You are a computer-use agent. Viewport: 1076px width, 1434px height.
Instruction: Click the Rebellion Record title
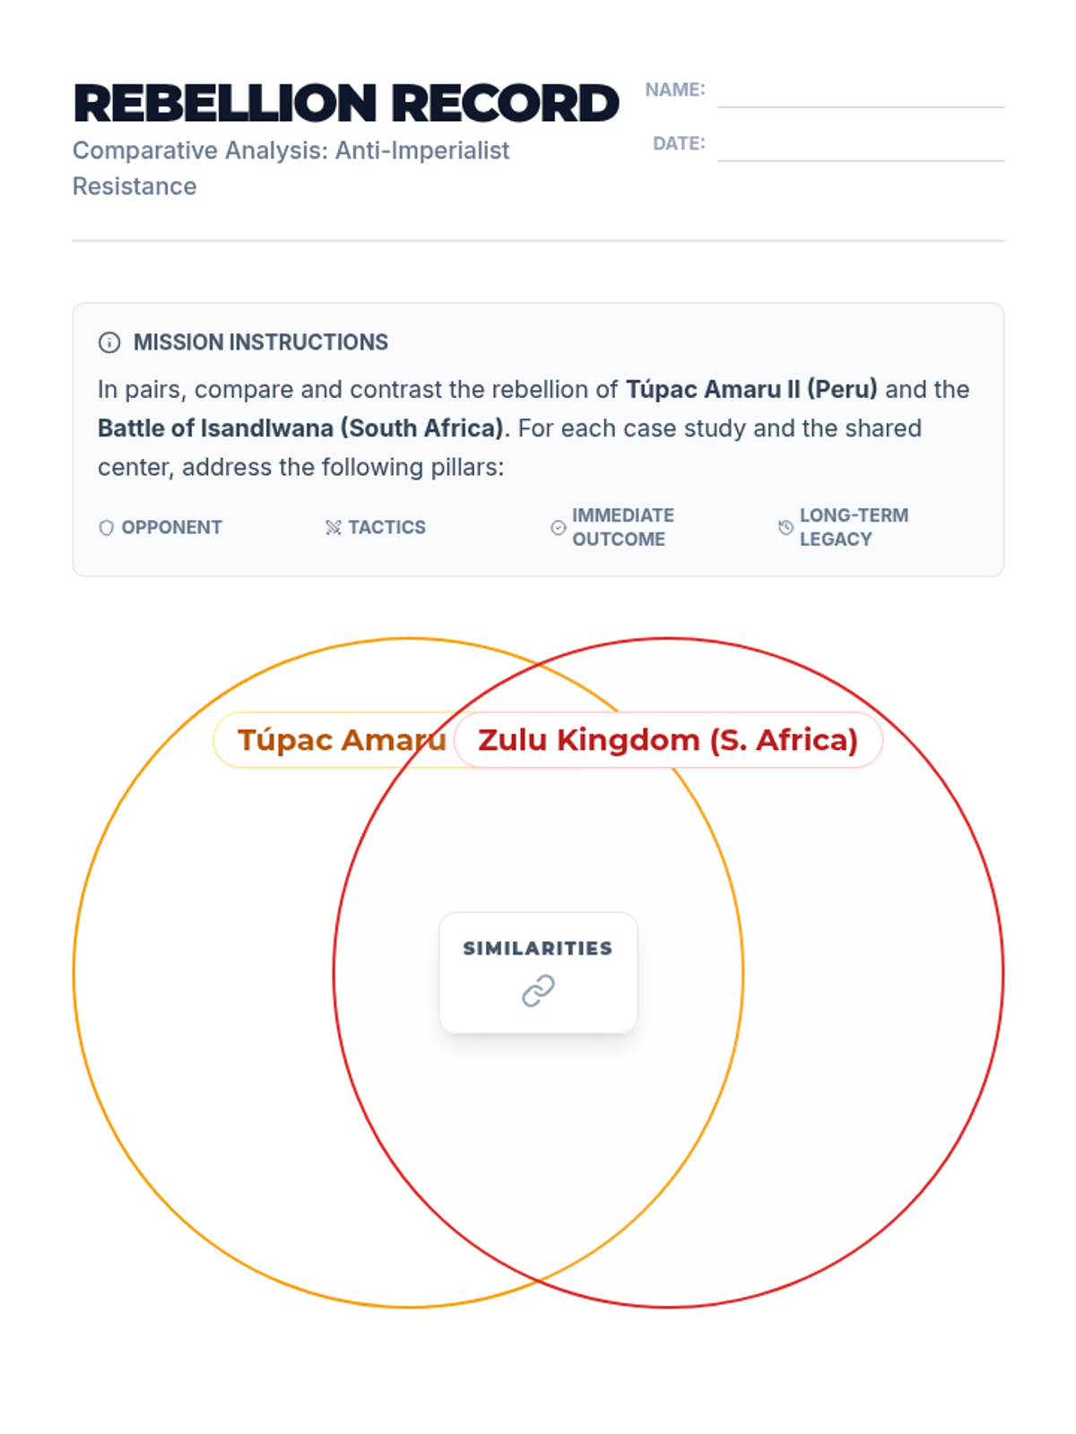click(346, 103)
